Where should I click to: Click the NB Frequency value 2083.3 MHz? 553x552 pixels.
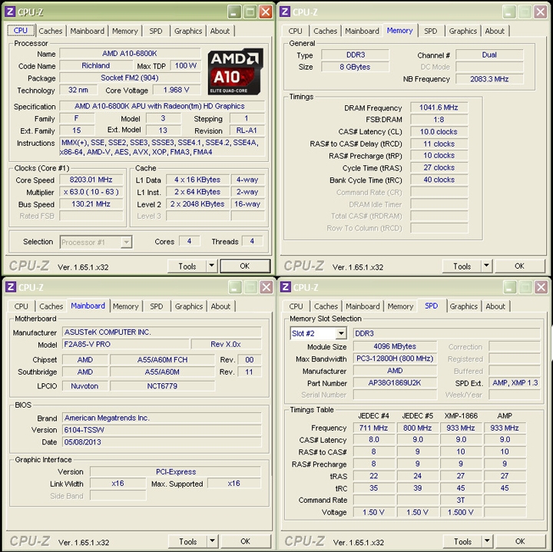[489, 79]
